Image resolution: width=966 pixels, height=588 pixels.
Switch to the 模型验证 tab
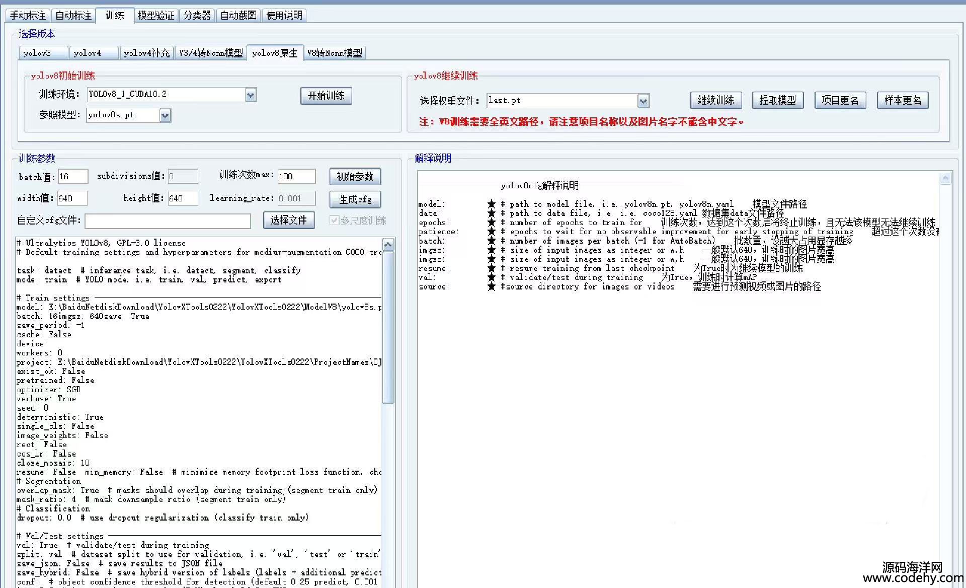point(156,16)
